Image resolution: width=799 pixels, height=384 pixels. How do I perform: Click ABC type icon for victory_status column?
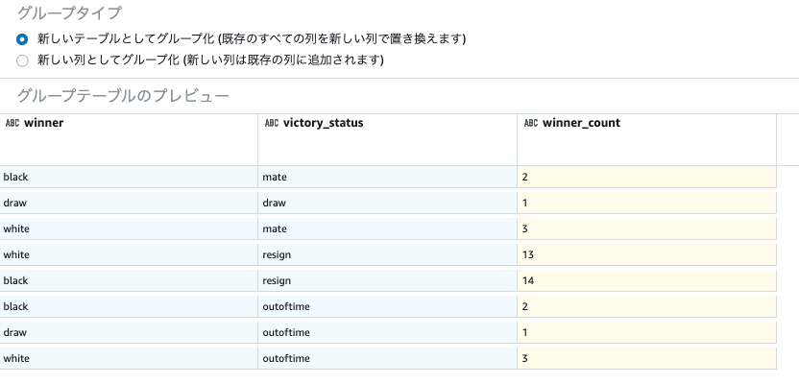pos(272,123)
